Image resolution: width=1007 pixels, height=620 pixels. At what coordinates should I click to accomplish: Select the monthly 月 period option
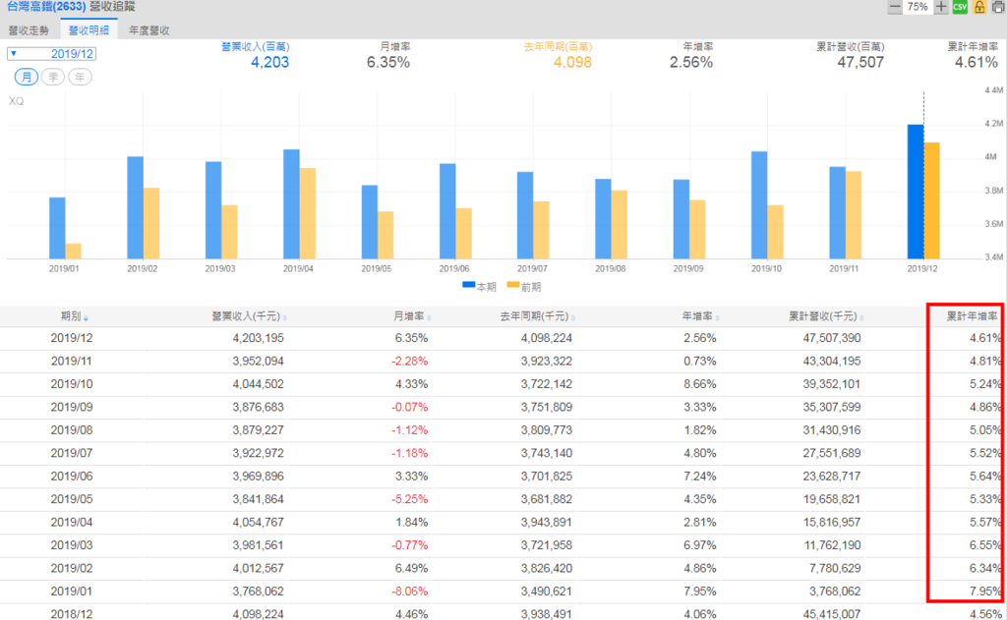point(27,77)
